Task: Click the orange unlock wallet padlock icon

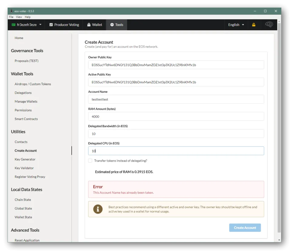Action: tap(253, 25)
